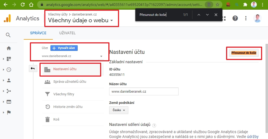Open the Analytics help question mark
This screenshot has width=268, height=139.
click(x=235, y=18)
